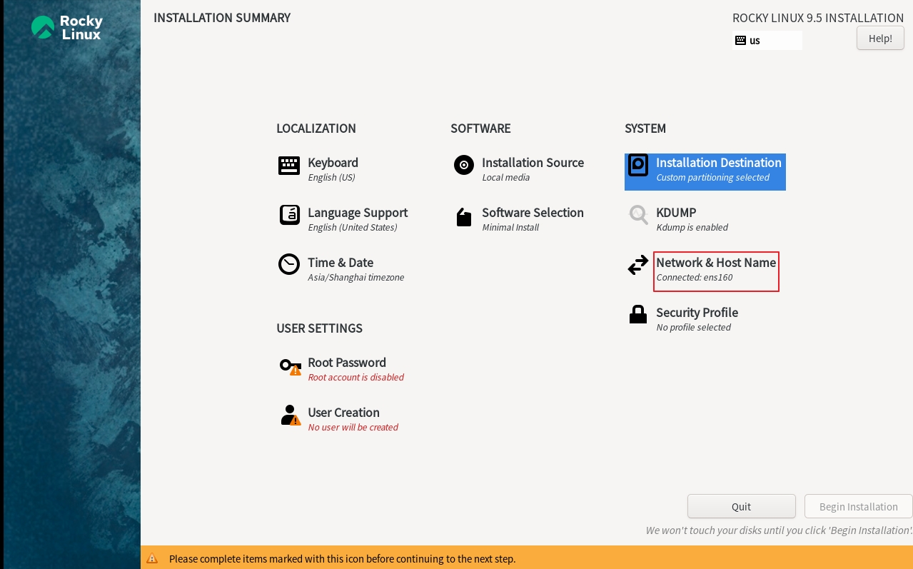Viewport: 913px width, 569px height.
Task: Click the User Creation person icon
Action: point(291,416)
